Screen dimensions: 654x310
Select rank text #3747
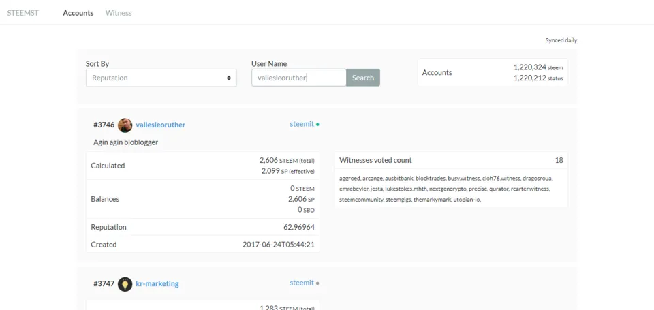[104, 283]
